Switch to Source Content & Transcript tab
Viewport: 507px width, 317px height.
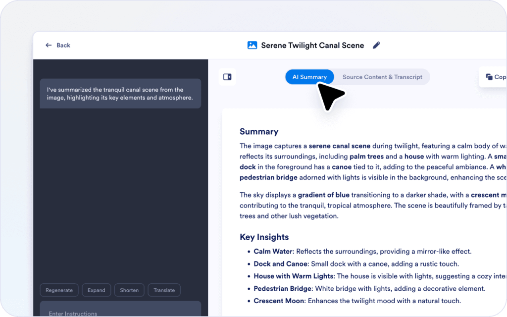point(382,77)
